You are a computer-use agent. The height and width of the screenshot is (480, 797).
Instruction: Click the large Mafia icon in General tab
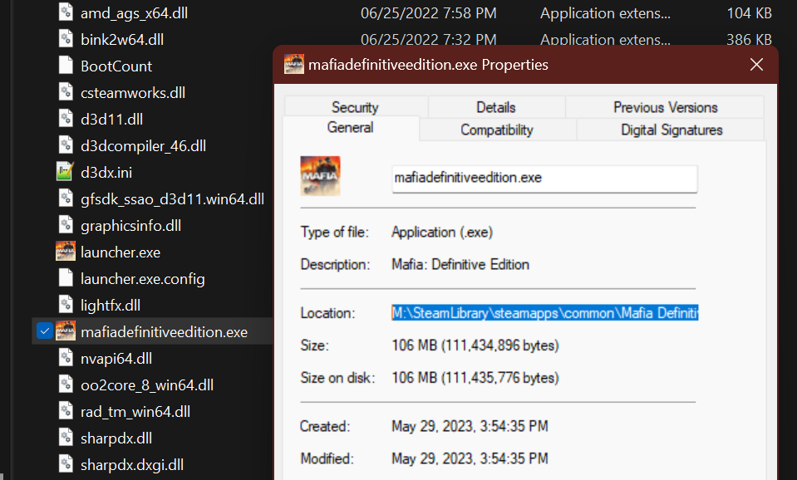pos(320,176)
